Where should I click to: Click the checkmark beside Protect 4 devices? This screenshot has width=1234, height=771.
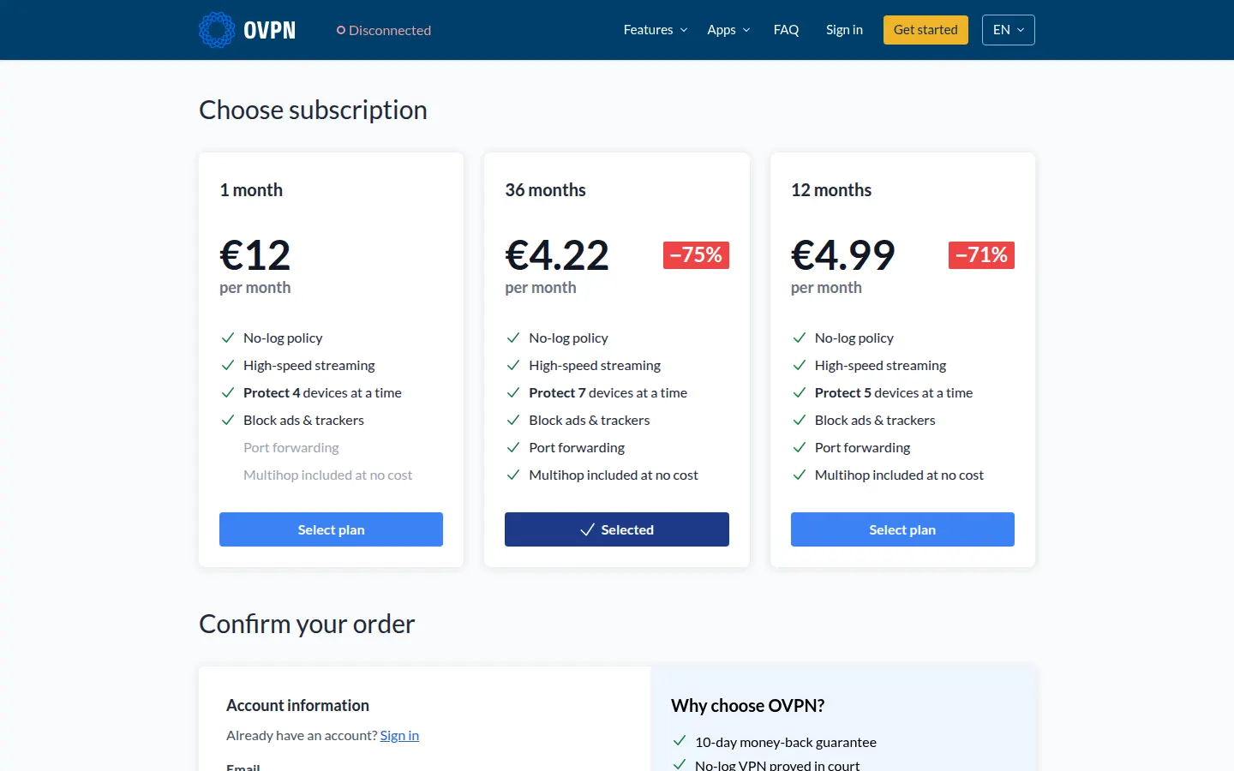tap(228, 393)
